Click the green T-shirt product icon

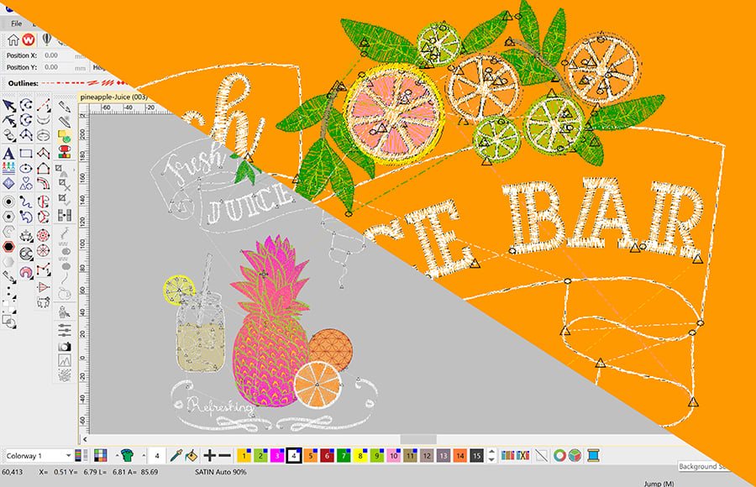point(128,455)
